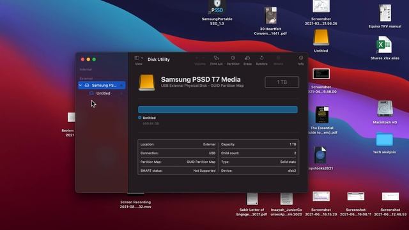This screenshot has width=409, height=230.
Task: Click the remove Volume minus icon
Action: coord(203,58)
